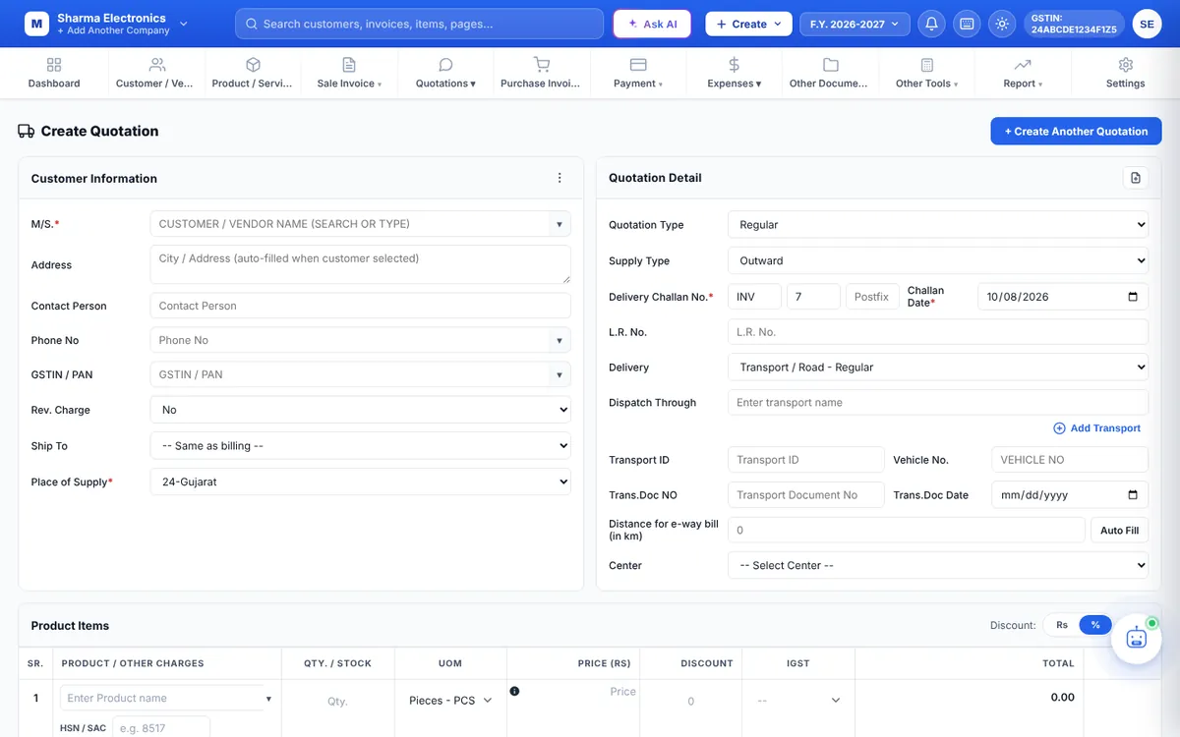Open the Supply Type dropdown
This screenshot has height=737, width=1180.
point(938,260)
